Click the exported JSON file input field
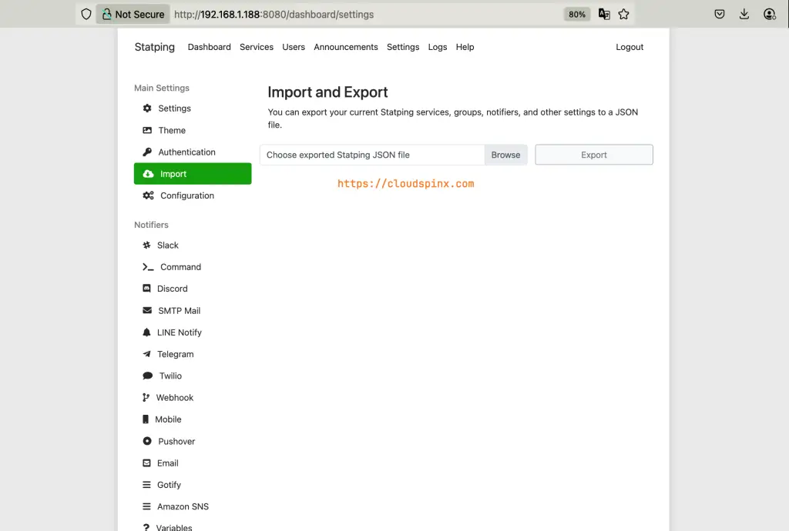 click(370, 154)
